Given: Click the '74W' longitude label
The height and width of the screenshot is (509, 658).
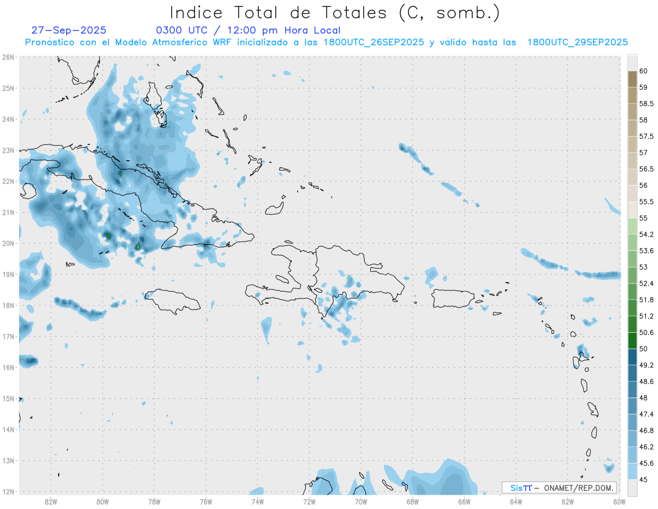Looking at the screenshot, I should coord(257,501).
